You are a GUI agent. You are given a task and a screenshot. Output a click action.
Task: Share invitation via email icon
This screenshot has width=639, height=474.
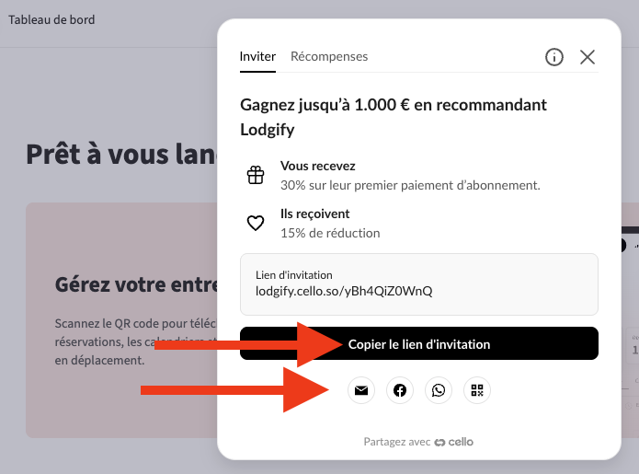click(361, 390)
